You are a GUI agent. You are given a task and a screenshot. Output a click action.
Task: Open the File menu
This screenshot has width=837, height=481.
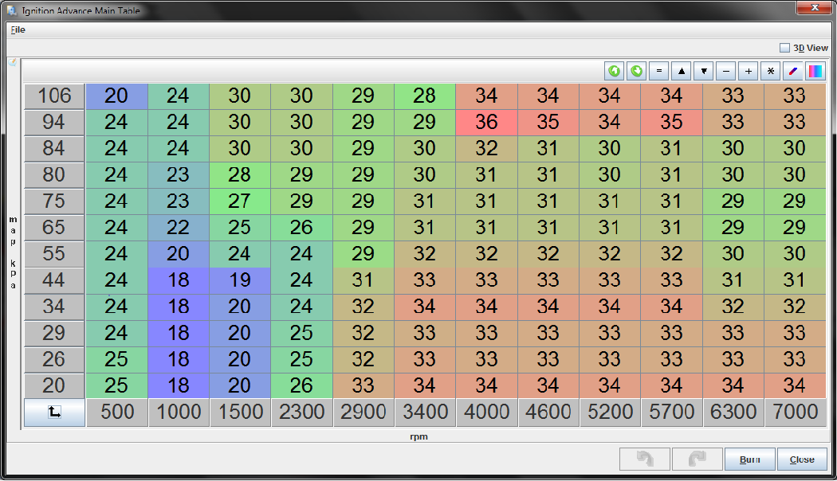18,29
